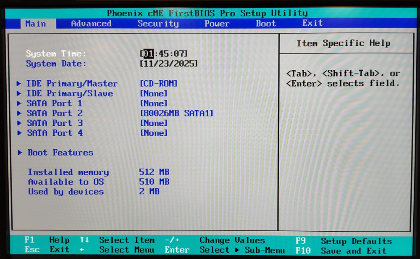Select the Power tab

[217, 24]
